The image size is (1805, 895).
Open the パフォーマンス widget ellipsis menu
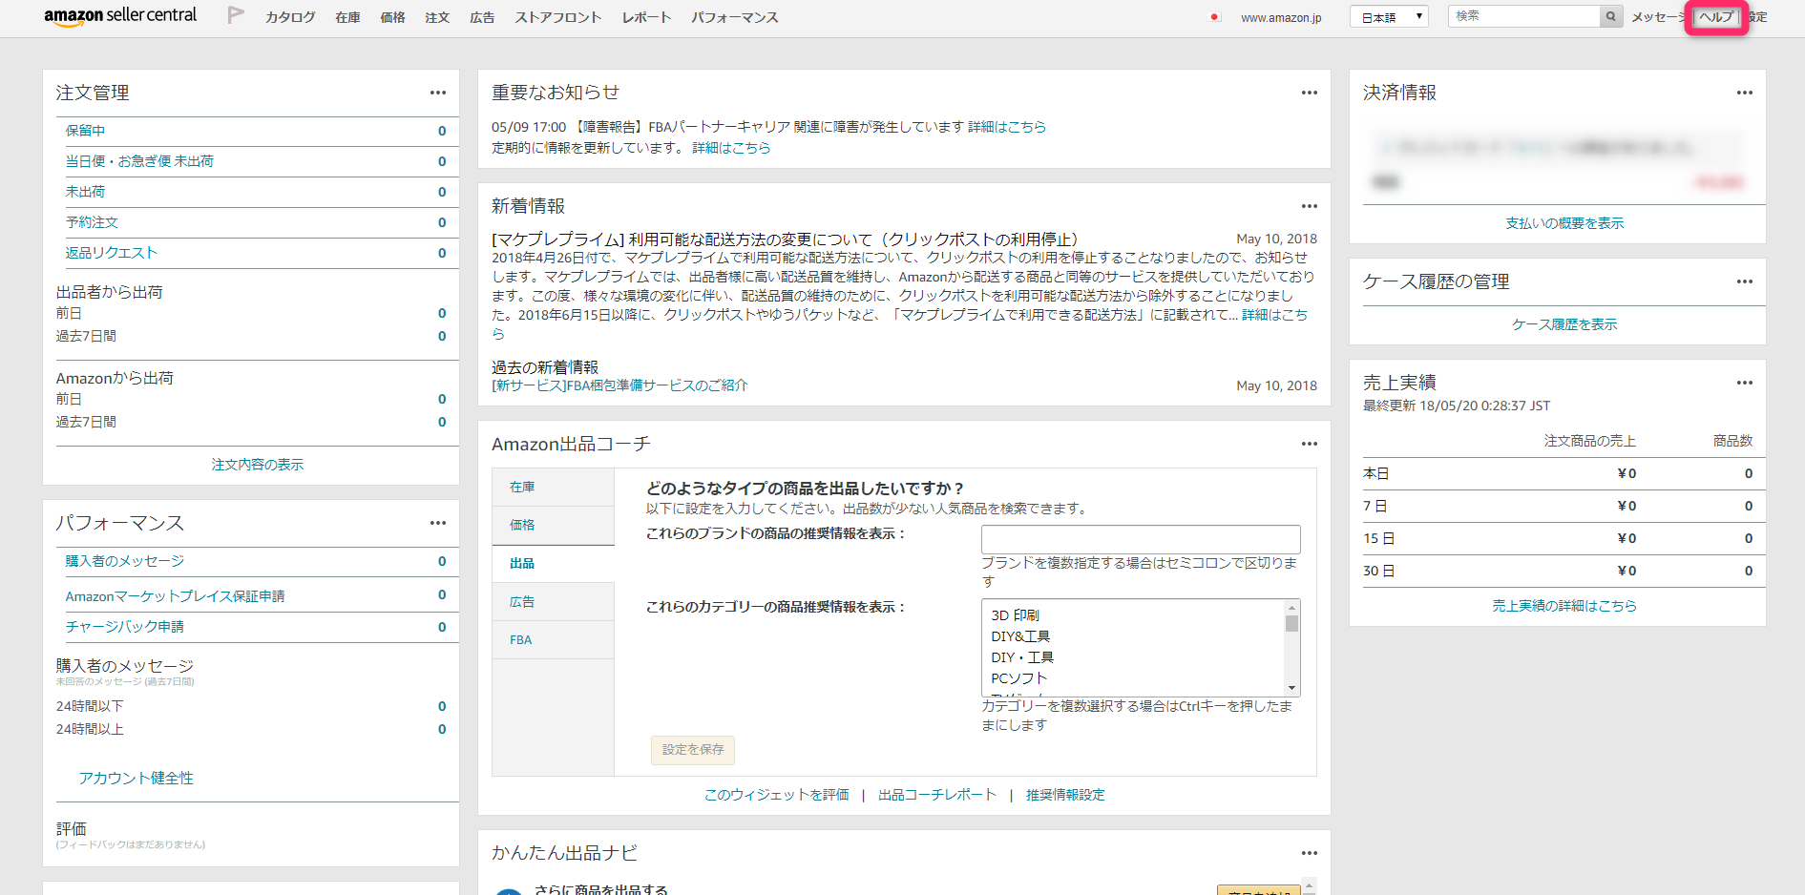coord(438,523)
